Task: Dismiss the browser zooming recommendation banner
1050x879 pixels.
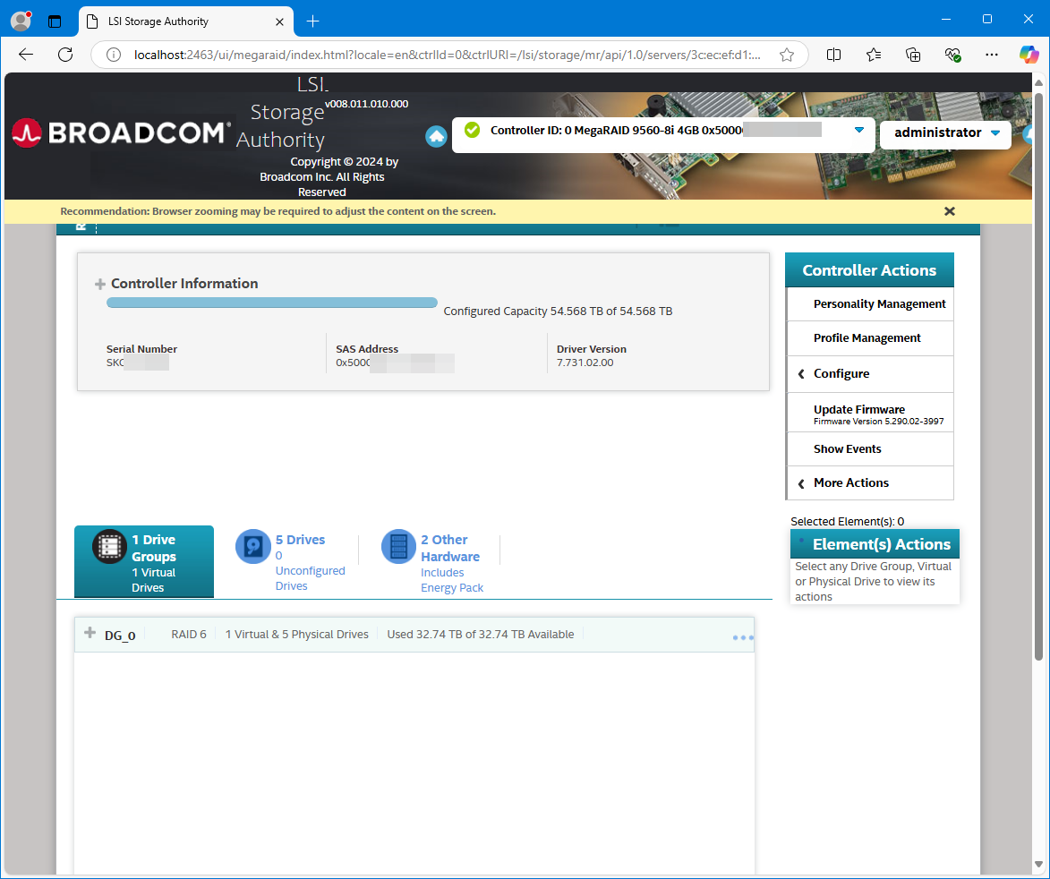Action: (x=949, y=211)
